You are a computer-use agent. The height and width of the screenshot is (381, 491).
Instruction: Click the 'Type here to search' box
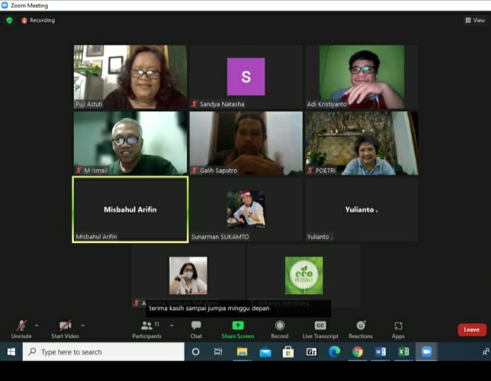pyautogui.click(x=104, y=352)
